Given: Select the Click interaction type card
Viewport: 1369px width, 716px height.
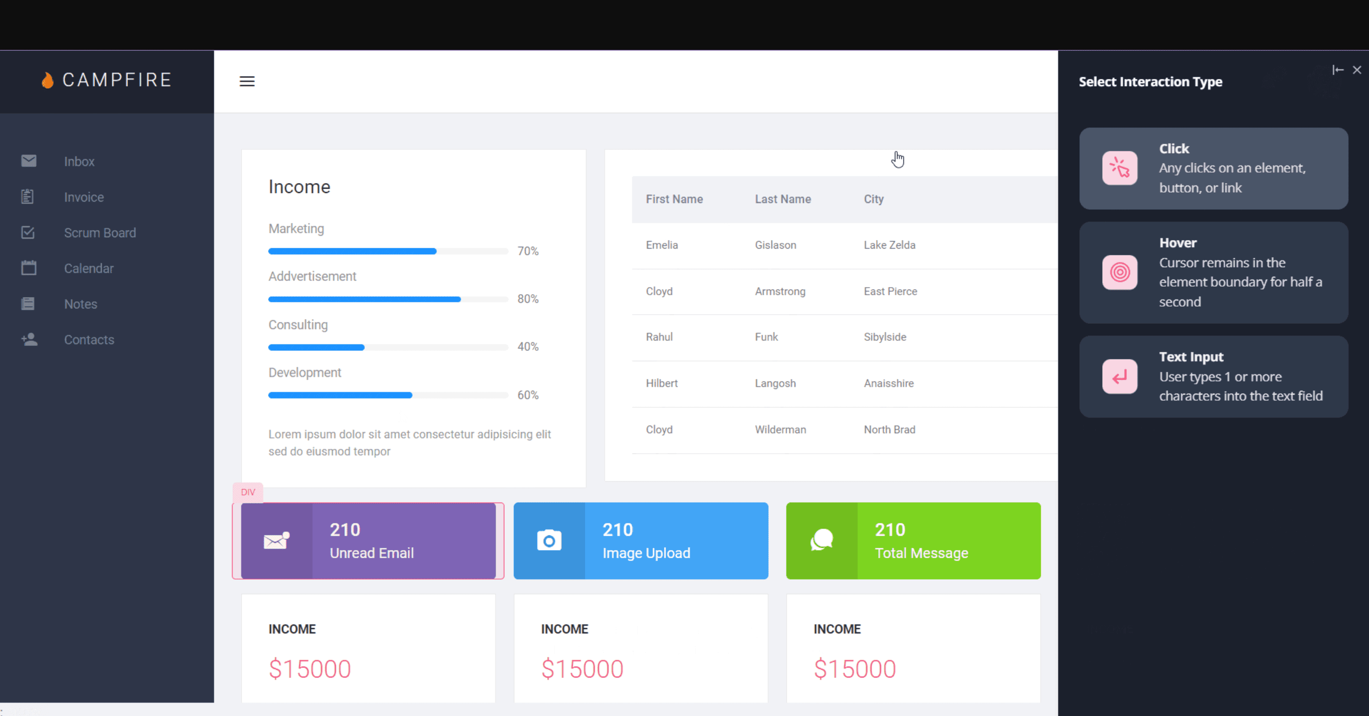Looking at the screenshot, I should click(1213, 168).
